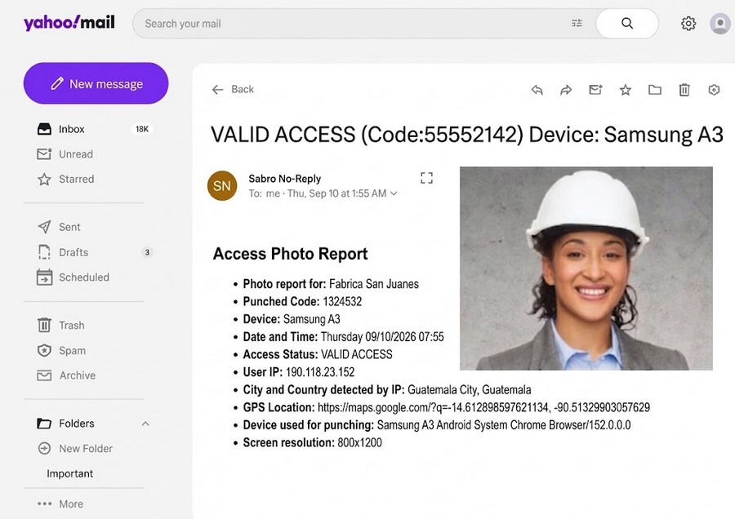Open the Spam folder

pyautogui.click(x=72, y=350)
